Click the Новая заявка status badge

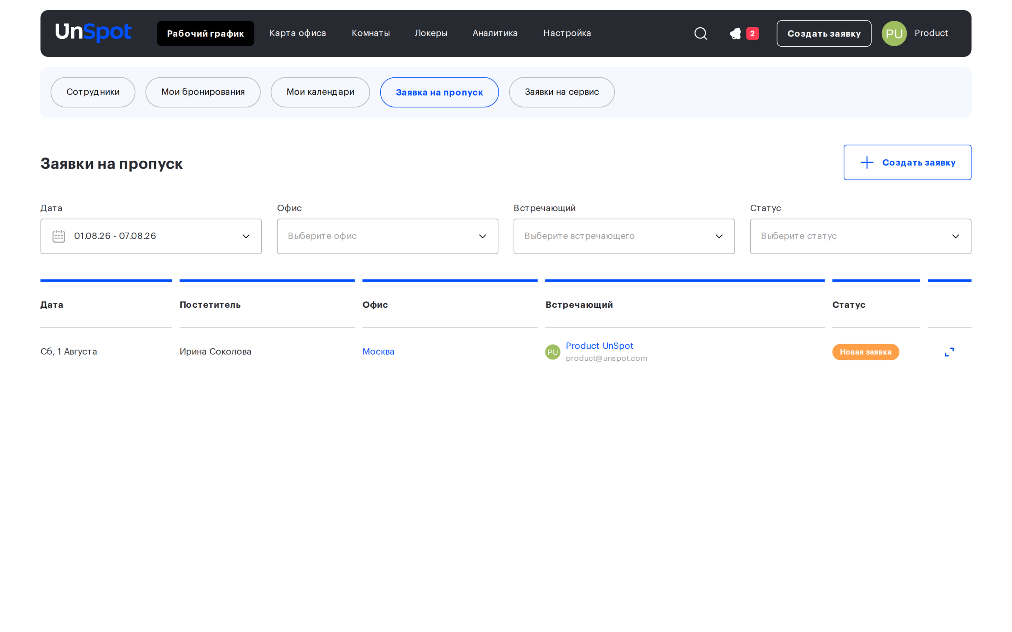click(866, 352)
